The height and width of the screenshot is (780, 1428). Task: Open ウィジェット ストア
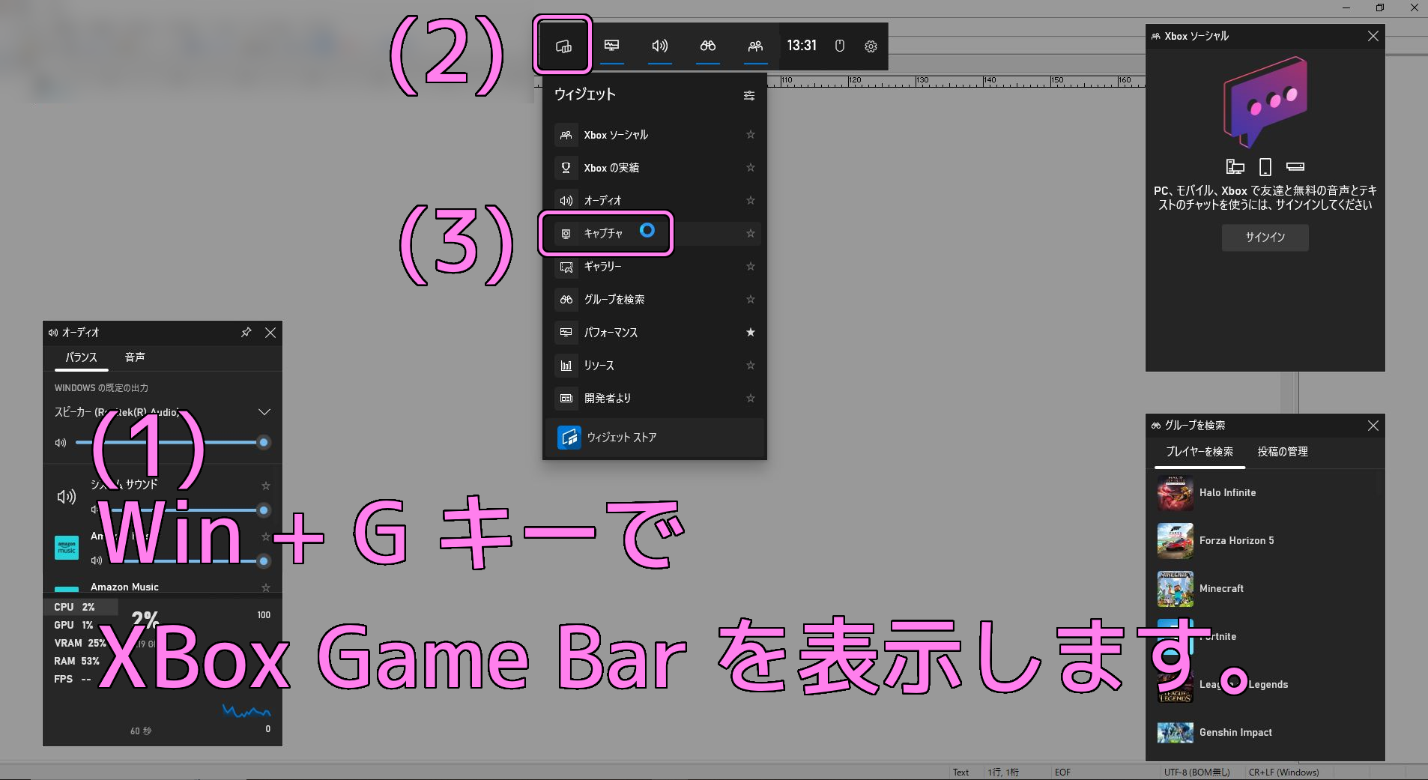655,438
